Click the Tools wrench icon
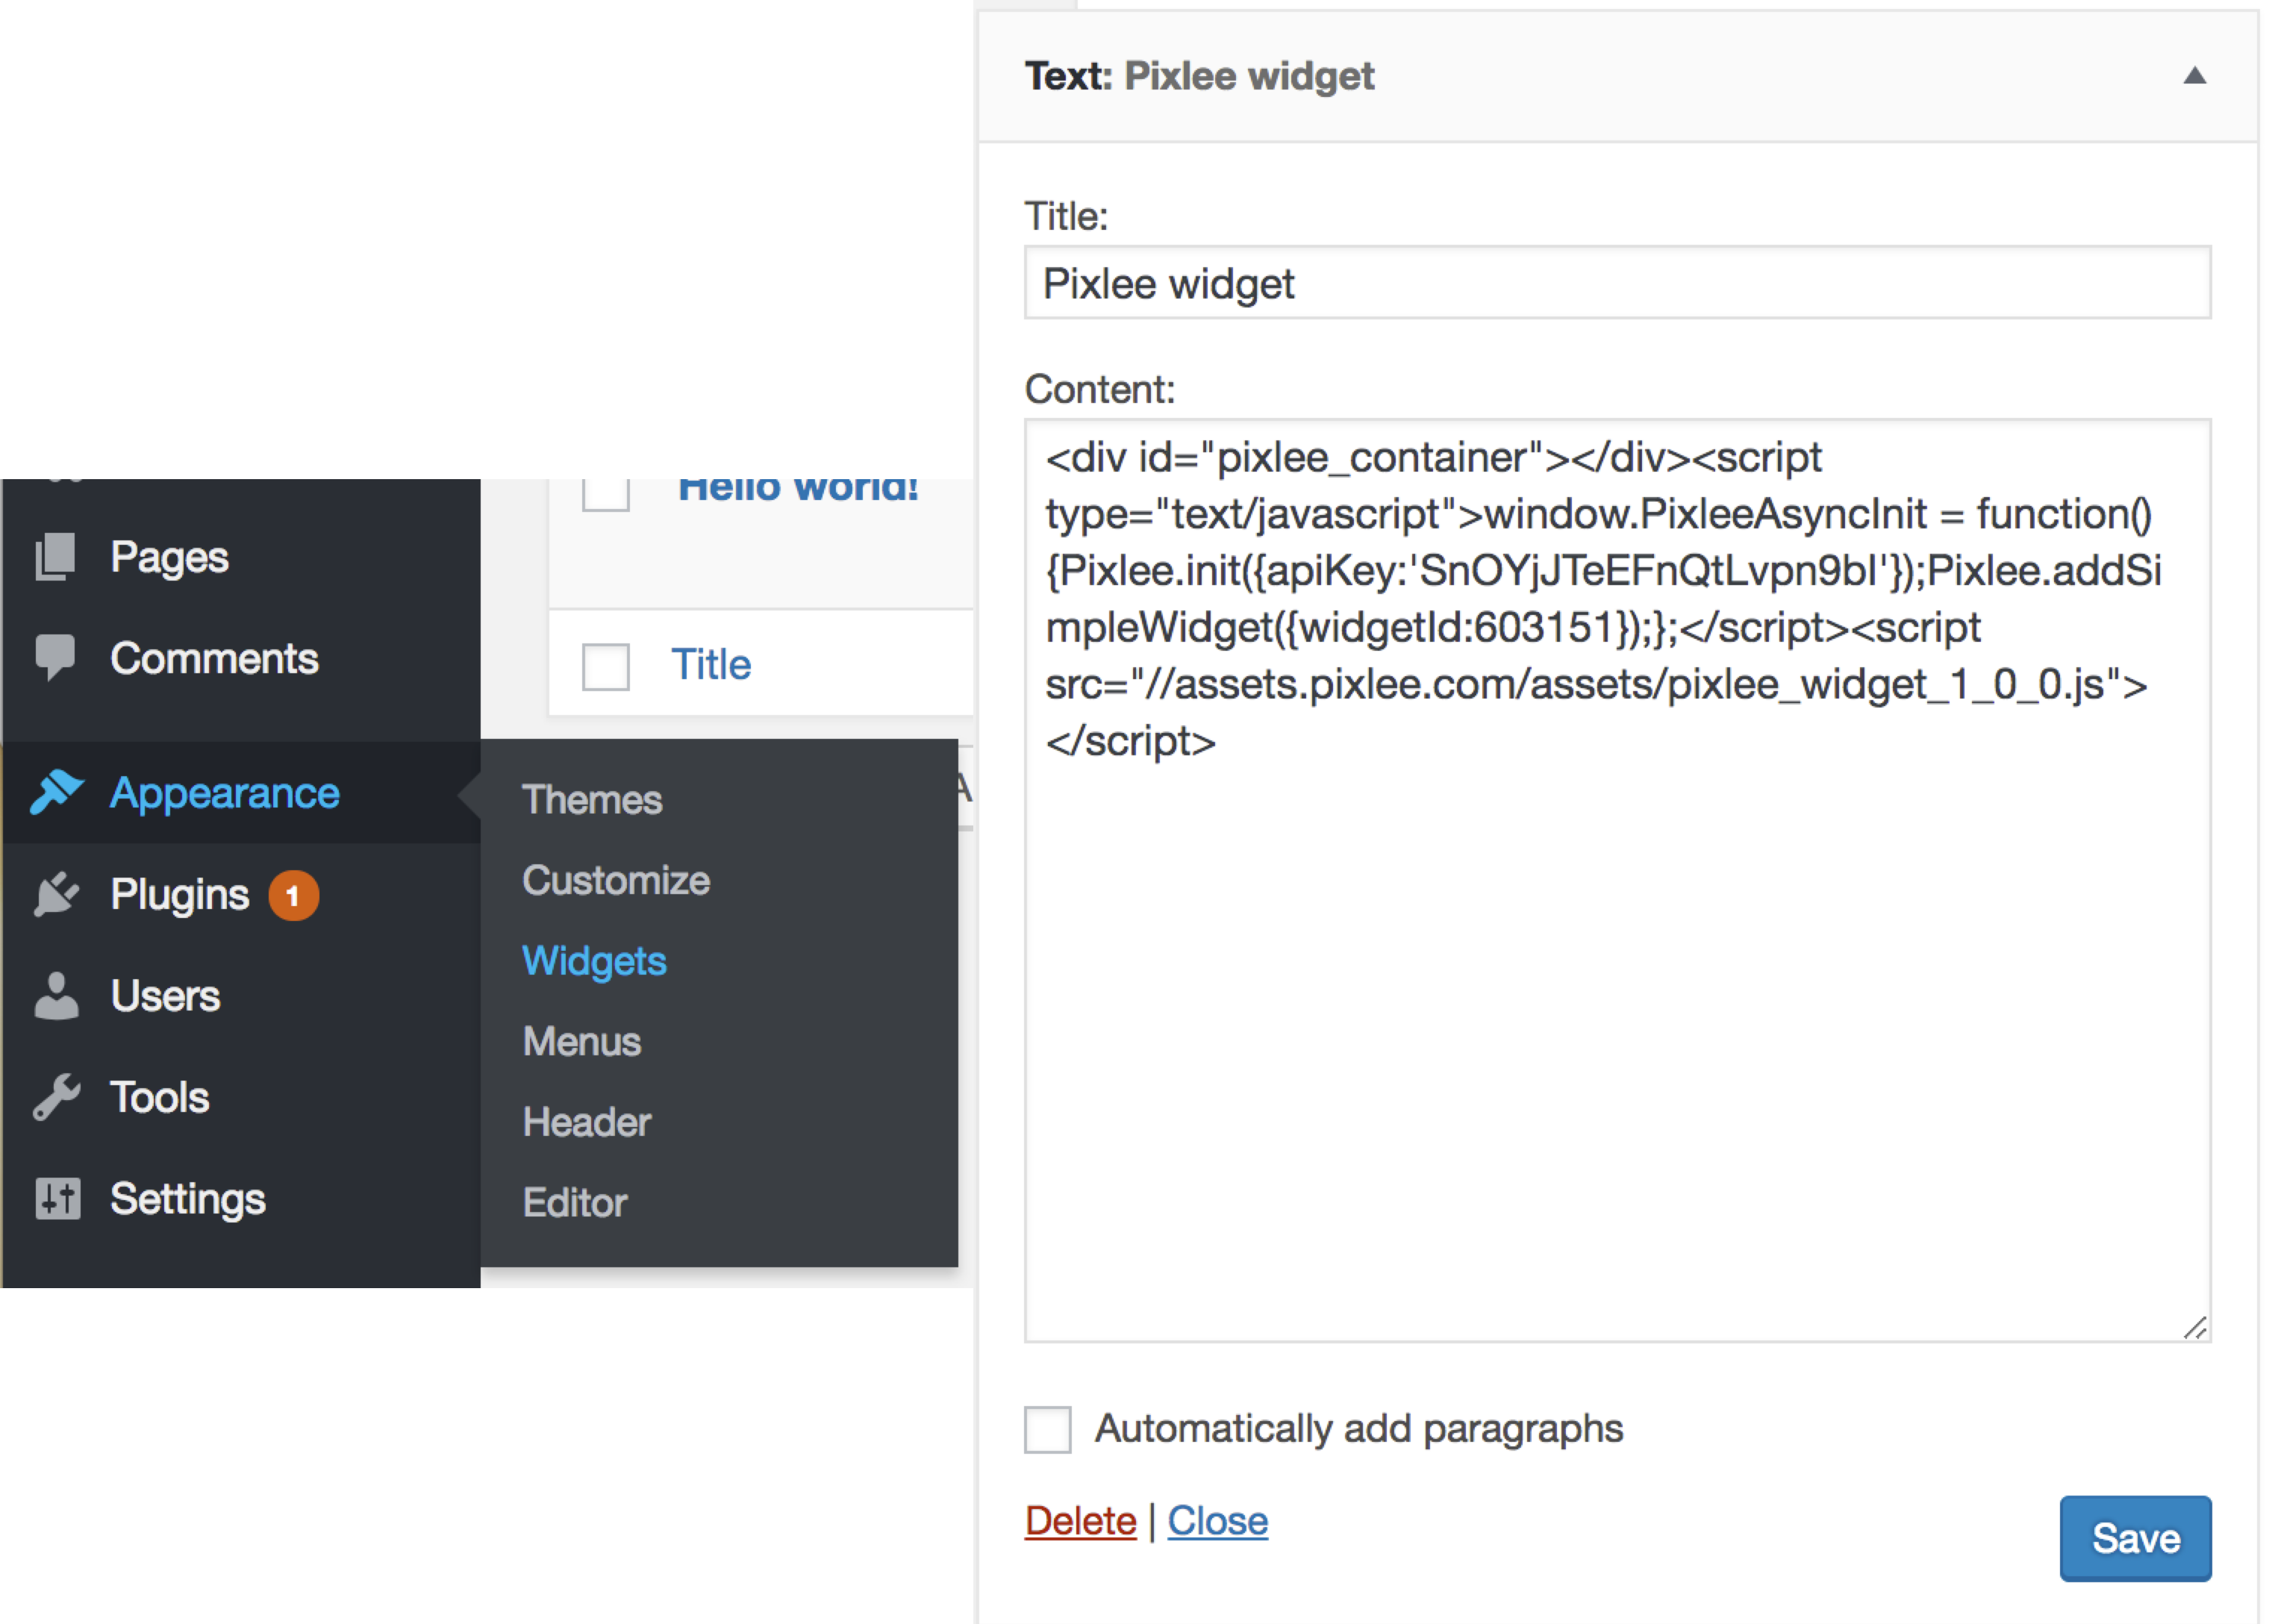 point(56,1097)
